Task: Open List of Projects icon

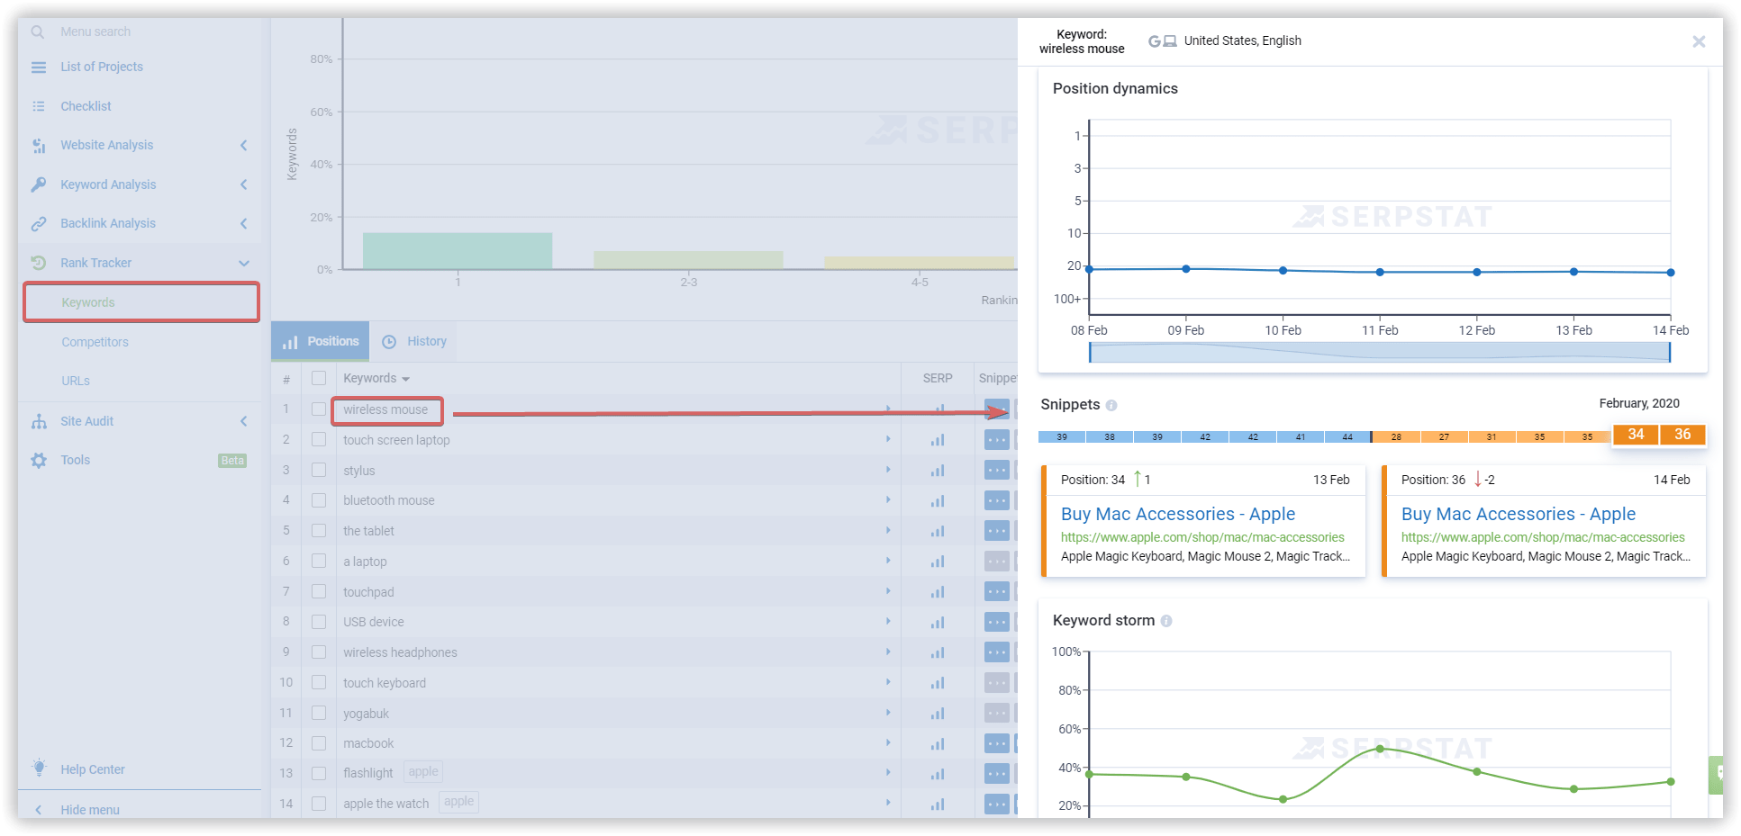Action: (x=39, y=67)
